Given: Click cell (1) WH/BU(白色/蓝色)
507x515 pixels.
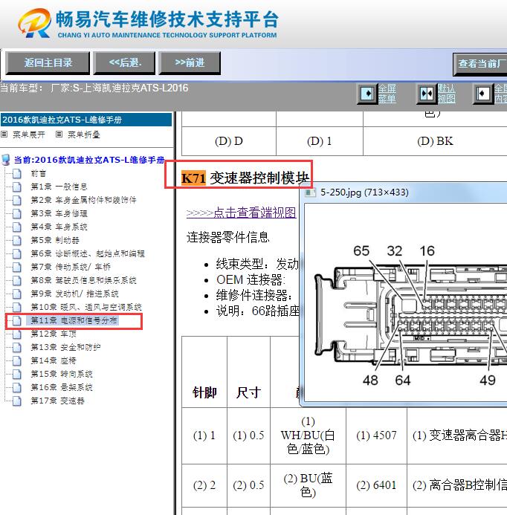Looking at the screenshot, I should coord(308,435).
